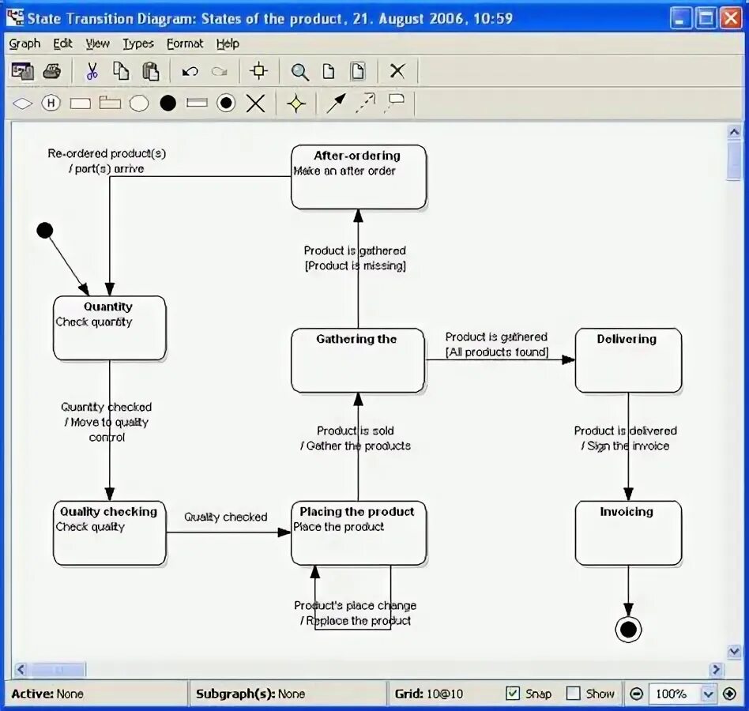Click the X delete toolbar icon

pyautogui.click(x=397, y=72)
